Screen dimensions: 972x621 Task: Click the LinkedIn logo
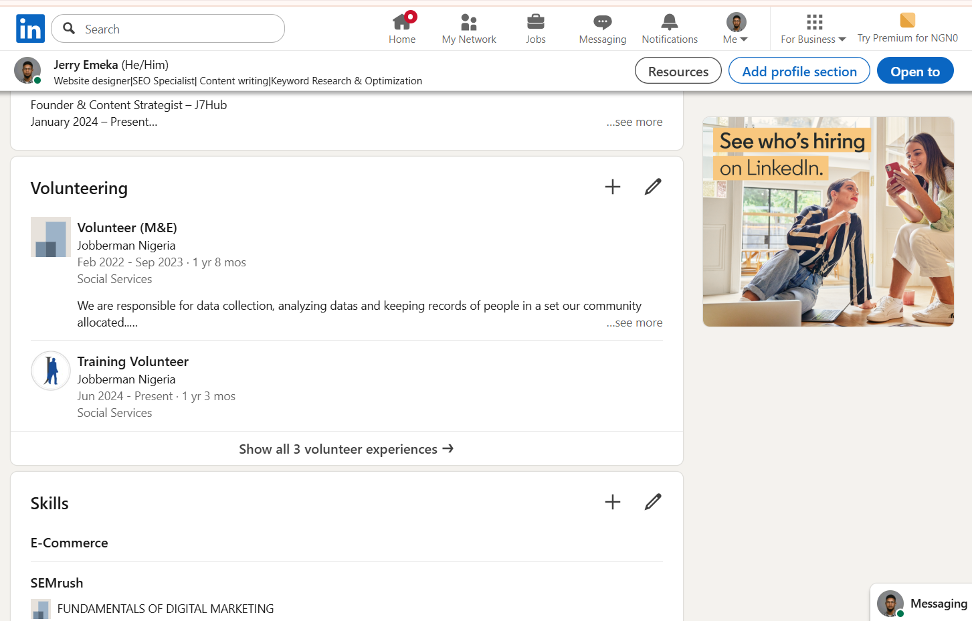(x=30, y=28)
